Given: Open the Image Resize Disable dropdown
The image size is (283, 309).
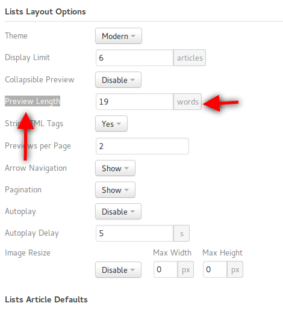Looking at the screenshot, I should pyautogui.click(x=118, y=270).
